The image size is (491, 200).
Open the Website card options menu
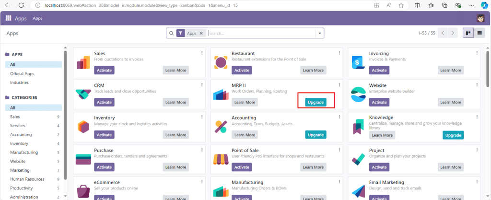477,85
